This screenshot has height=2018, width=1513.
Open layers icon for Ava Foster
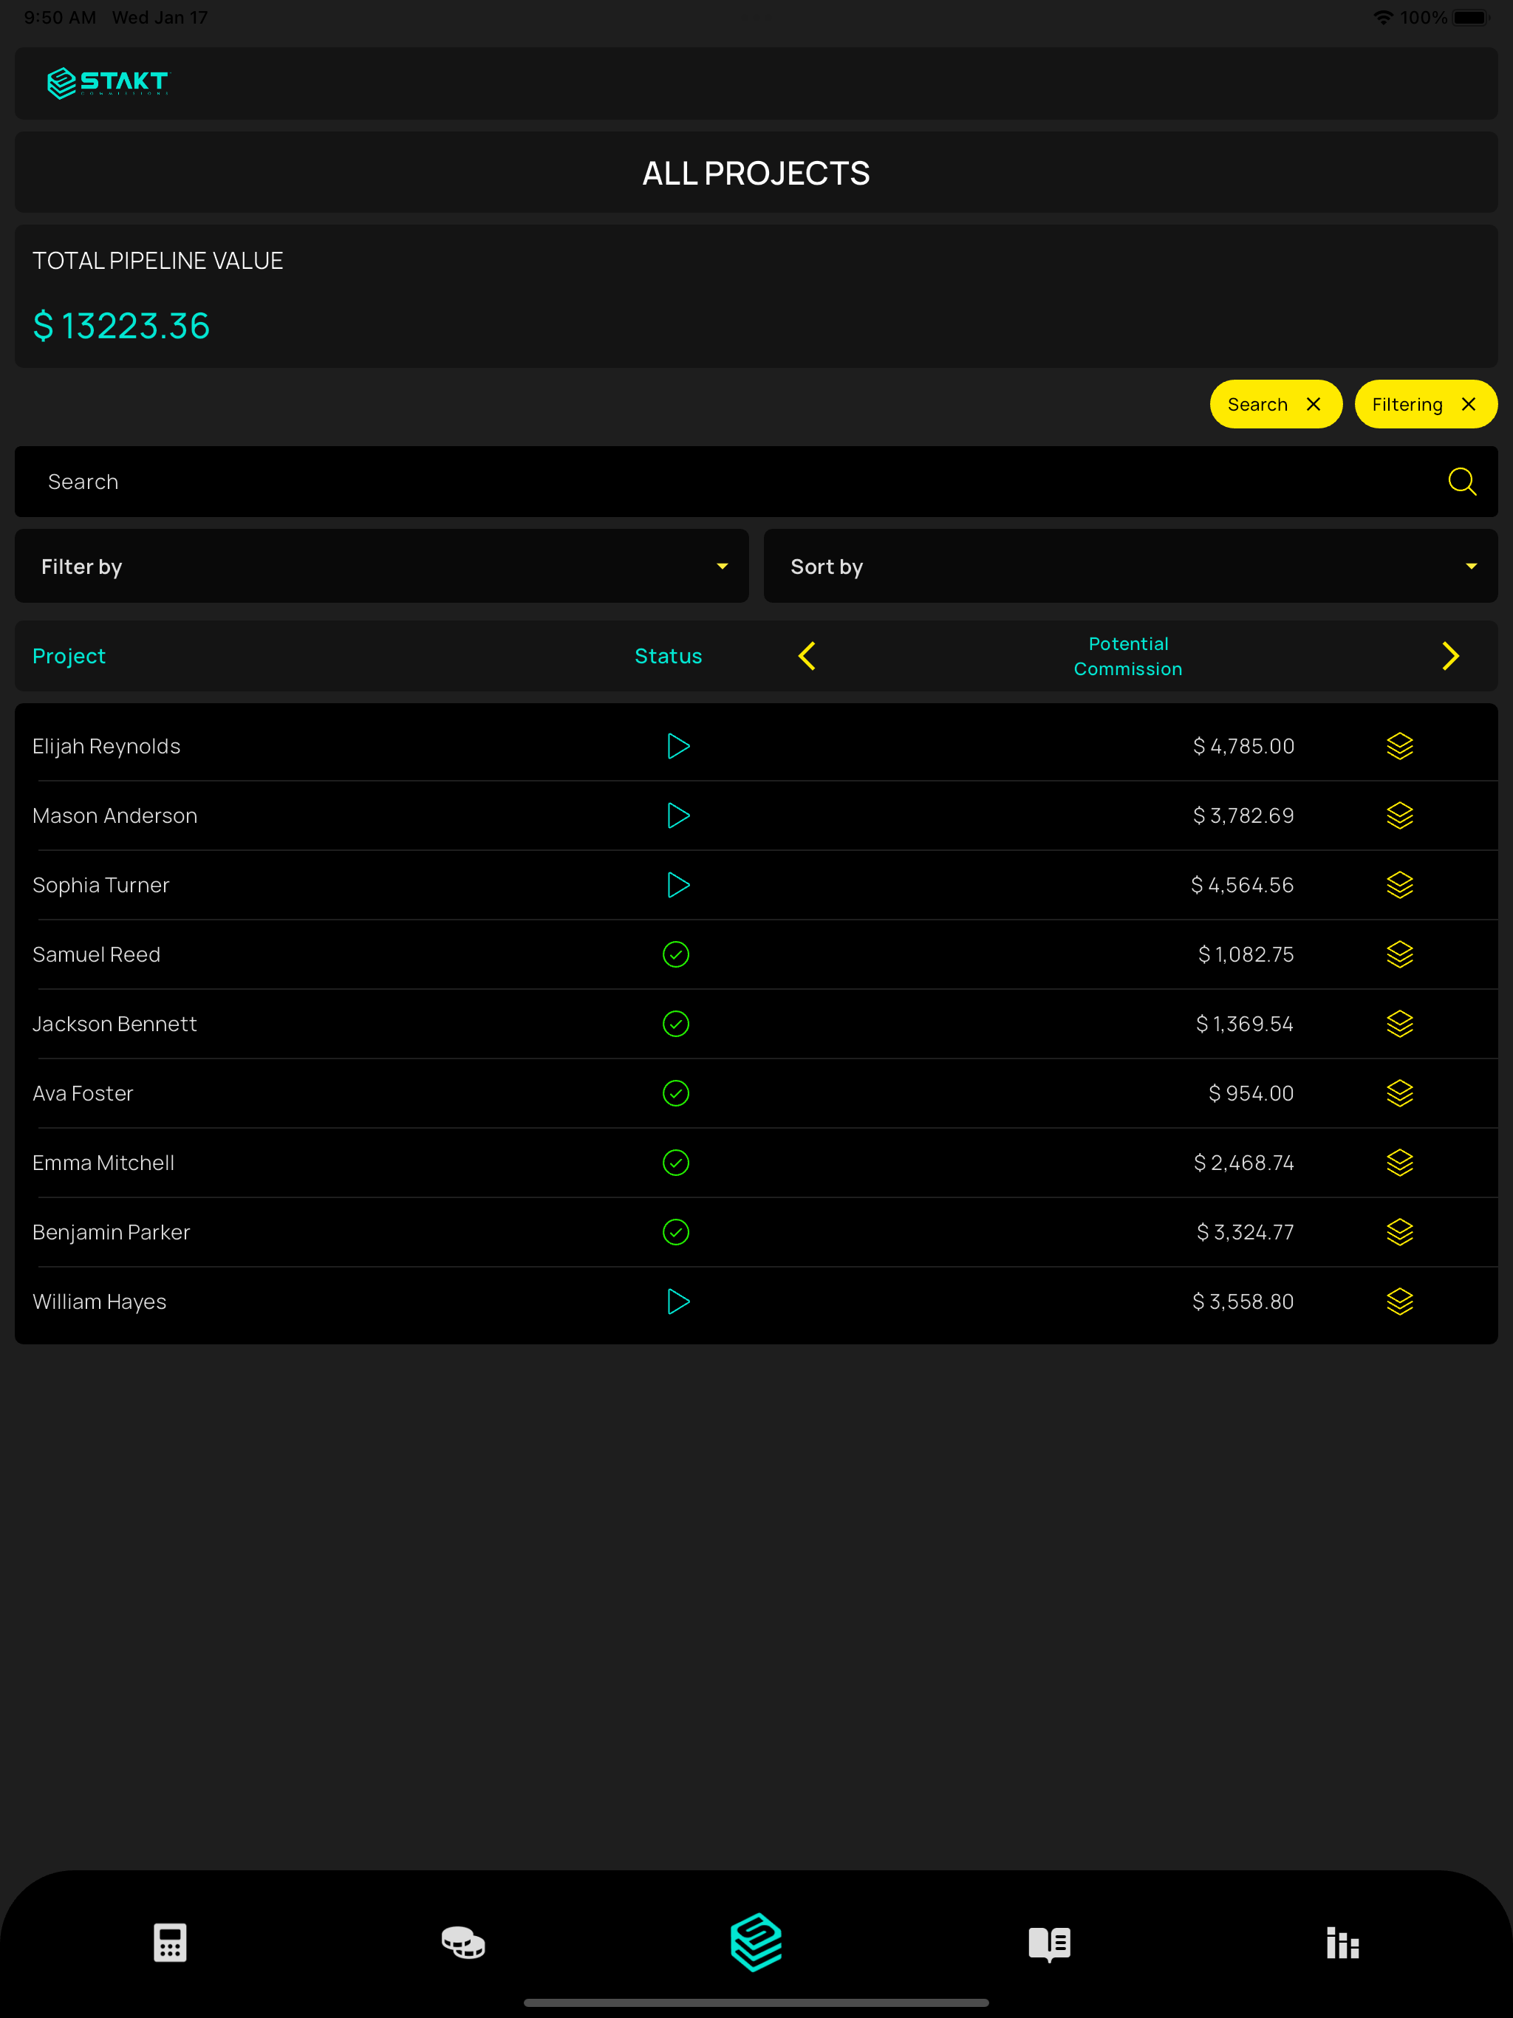click(x=1400, y=1093)
